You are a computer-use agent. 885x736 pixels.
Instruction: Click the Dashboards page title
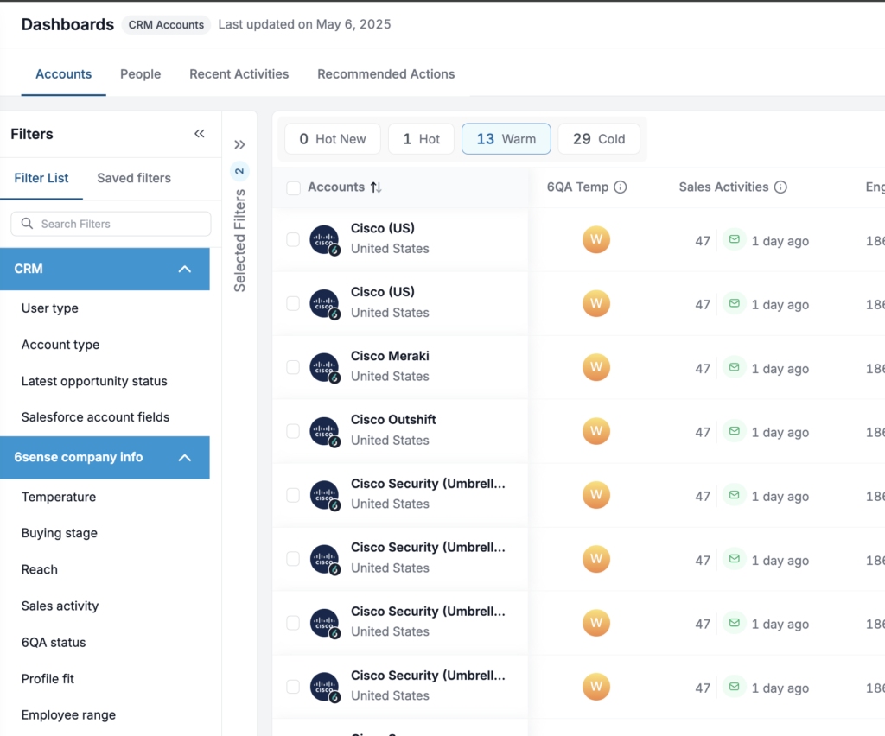pyautogui.click(x=67, y=25)
